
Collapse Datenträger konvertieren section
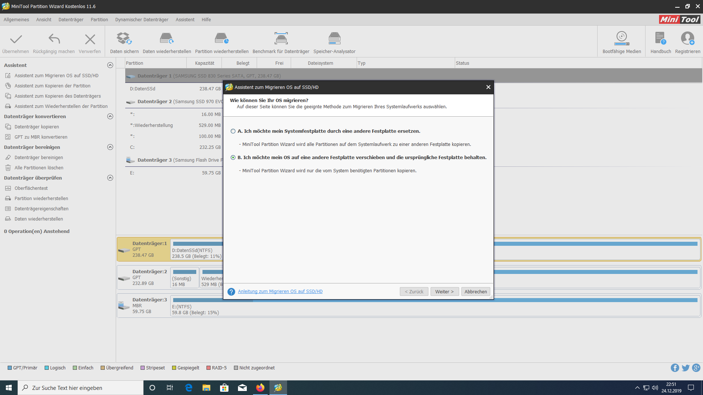pos(110,116)
